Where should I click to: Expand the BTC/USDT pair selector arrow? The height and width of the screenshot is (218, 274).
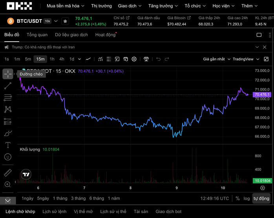pyautogui.click(x=56, y=21)
